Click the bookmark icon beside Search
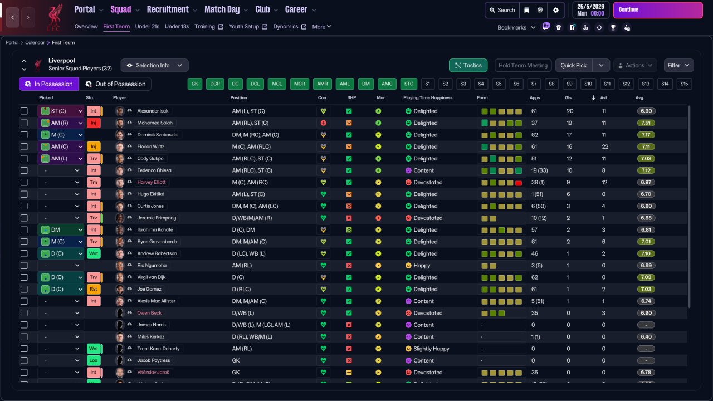This screenshot has width=713, height=401. [526, 10]
